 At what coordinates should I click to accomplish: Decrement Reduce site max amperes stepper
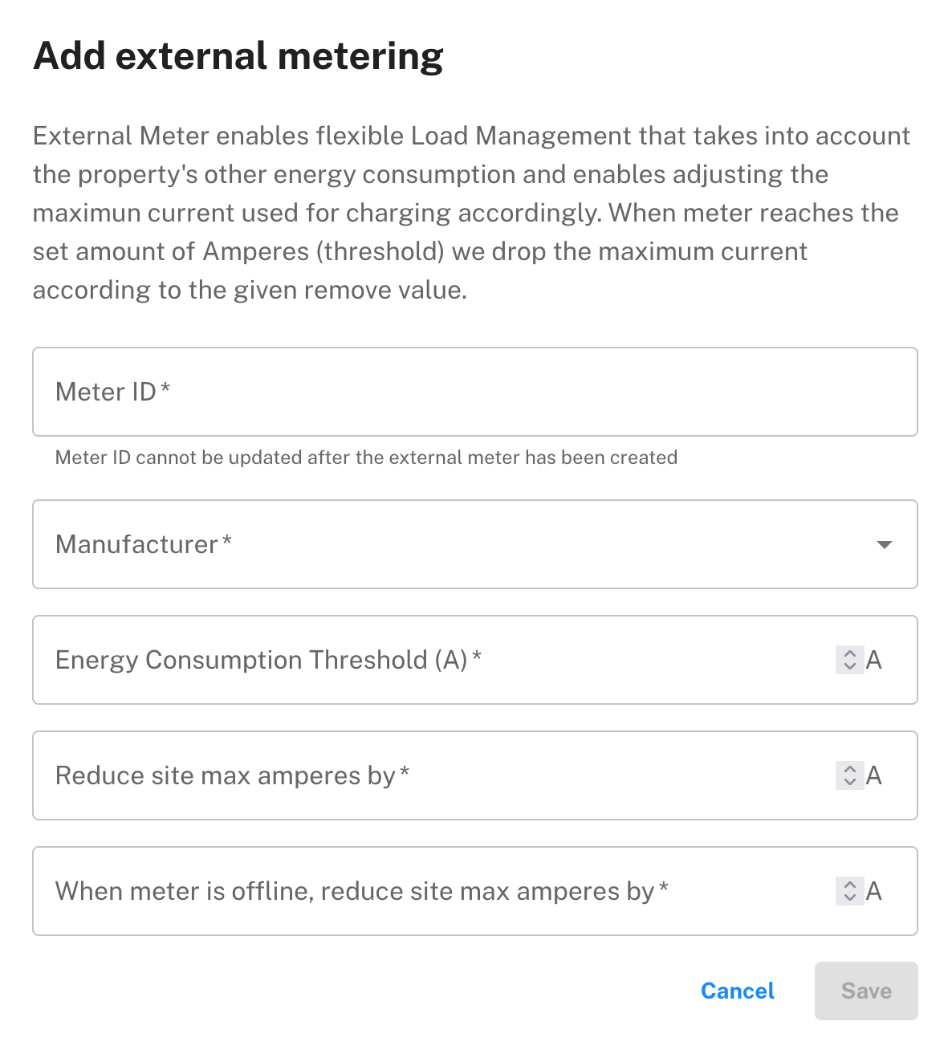(849, 782)
